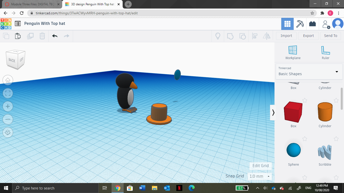Click the Edit Grid button
The image size is (344, 193).
[260, 166]
